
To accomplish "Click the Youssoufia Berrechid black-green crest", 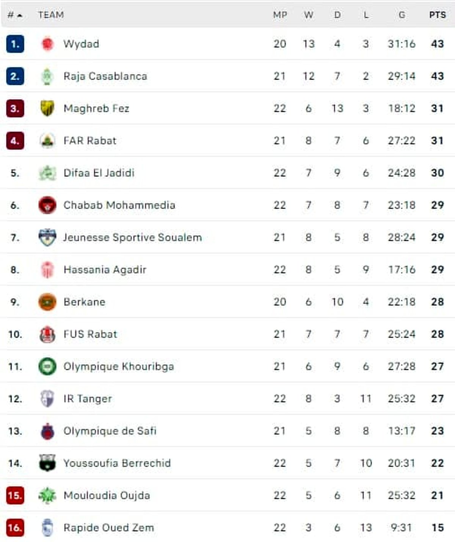I will click(47, 463).
